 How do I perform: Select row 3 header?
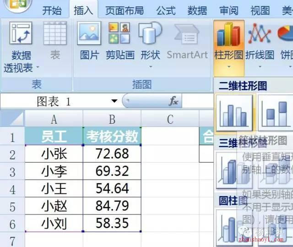point(12,171)
